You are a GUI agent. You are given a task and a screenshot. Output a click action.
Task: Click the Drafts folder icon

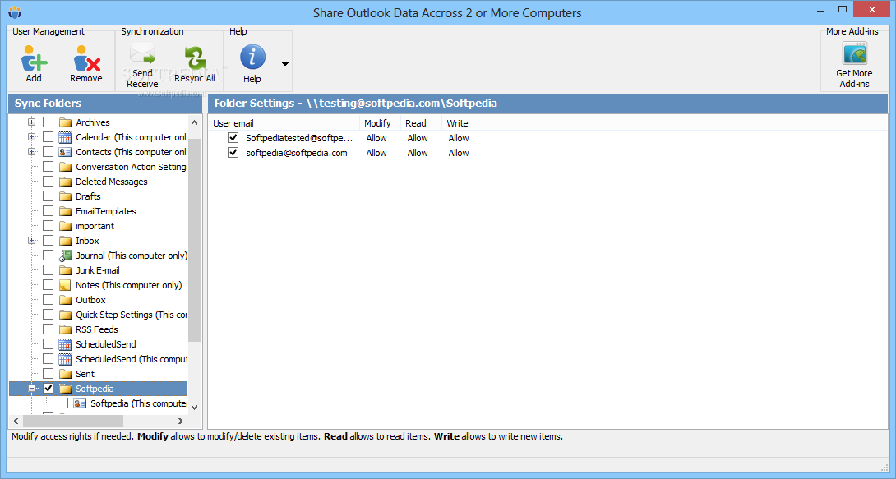click(x=65, y=196)
